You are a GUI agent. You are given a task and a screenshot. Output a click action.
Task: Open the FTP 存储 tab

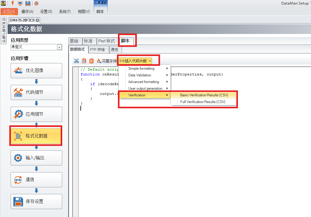click(x=97, y=49)
